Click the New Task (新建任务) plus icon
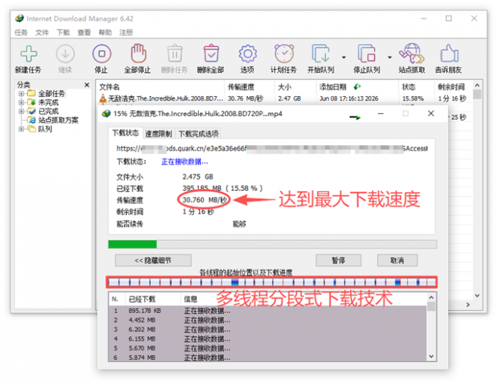The width and height of the screenshot is (499, 384). (29, 54)
